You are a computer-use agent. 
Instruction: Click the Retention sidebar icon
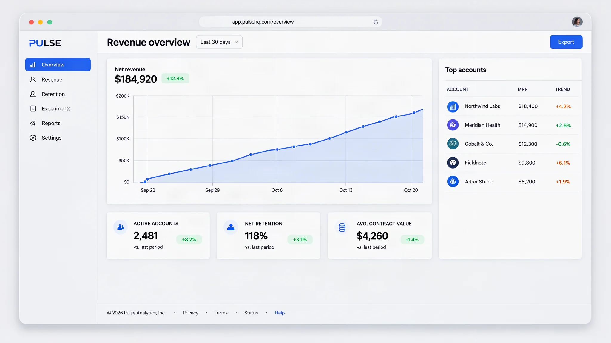coord(33,94)
